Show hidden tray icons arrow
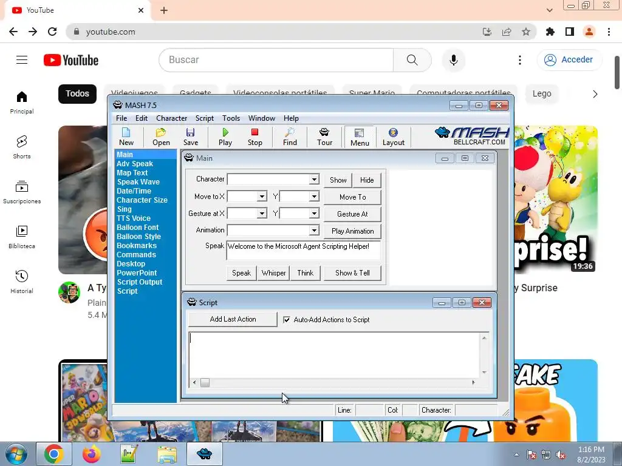Viewport: 622px width, 466px height. coord(516,454)
